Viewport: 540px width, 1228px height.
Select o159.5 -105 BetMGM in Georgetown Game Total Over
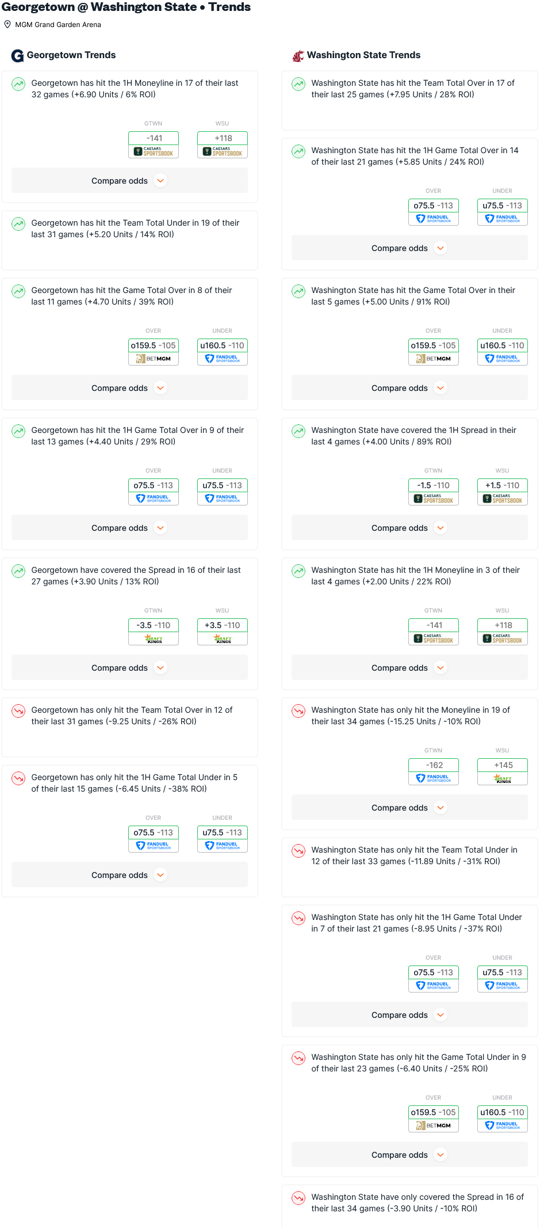(x=154, y=352)
